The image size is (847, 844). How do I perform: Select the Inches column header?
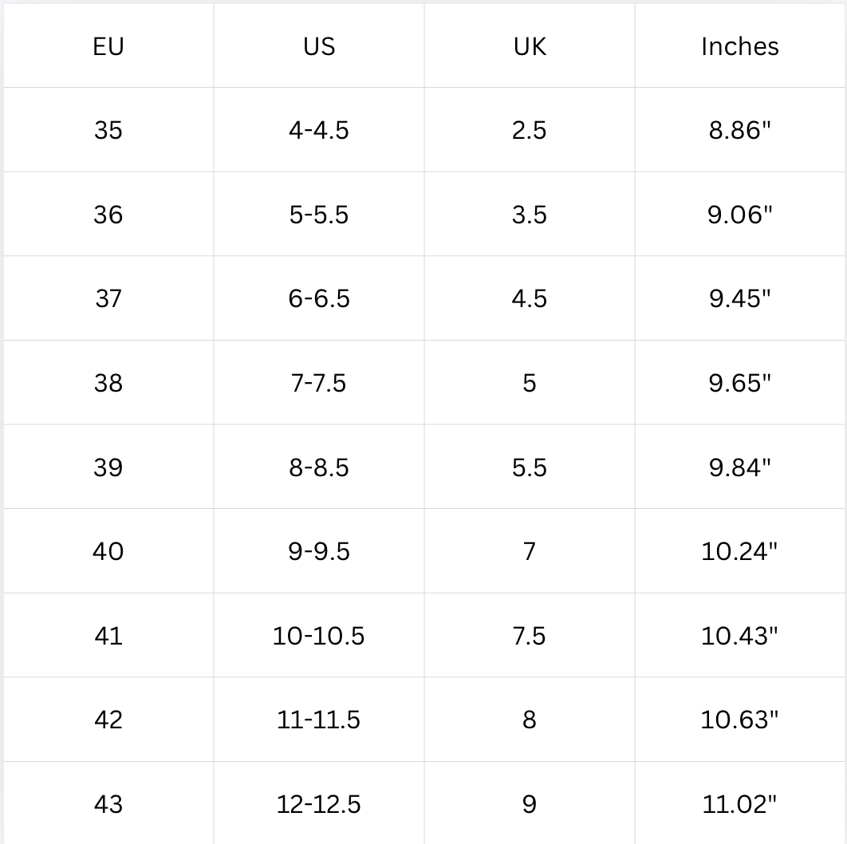[x=740, y=46]
